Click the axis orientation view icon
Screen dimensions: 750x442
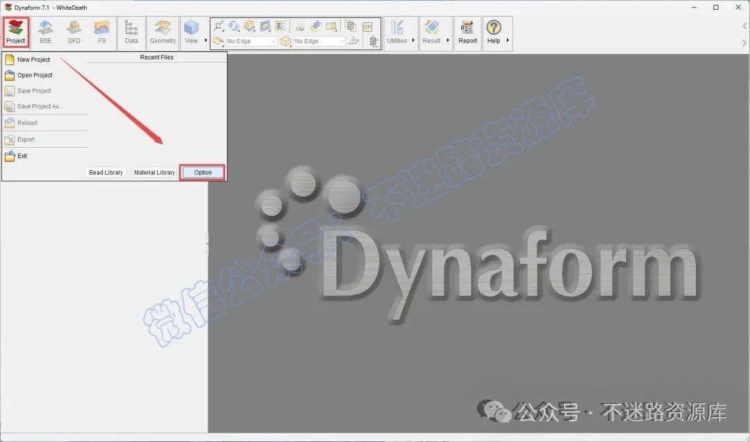coord(219,26)
